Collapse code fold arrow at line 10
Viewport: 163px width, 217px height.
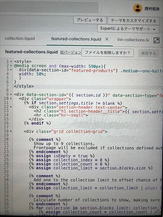(11, 99)
